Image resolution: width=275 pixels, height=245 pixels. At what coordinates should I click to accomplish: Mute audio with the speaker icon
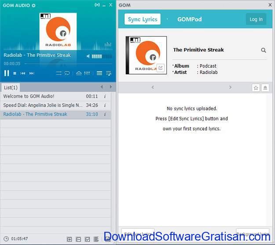[x=88, y=56]
